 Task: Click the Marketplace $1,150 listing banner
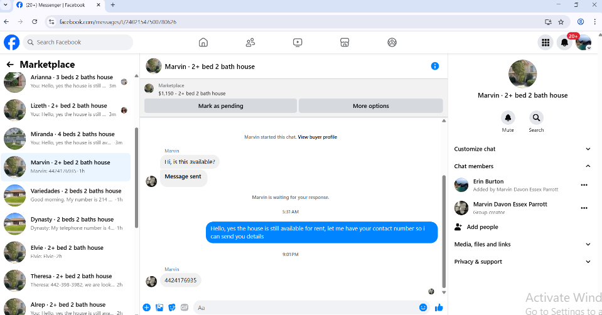pyautogui.click(x=294, y=89)
